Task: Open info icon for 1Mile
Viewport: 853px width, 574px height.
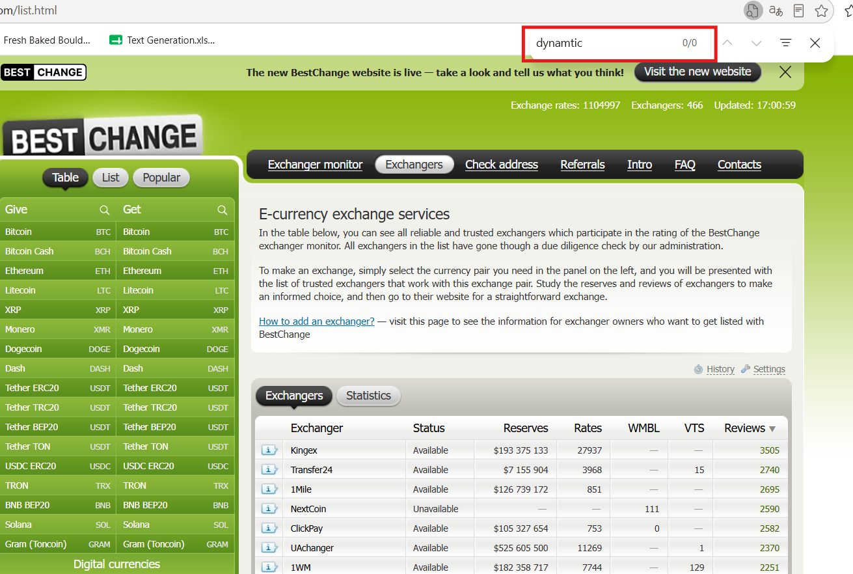Action: (x=269, y=489)
